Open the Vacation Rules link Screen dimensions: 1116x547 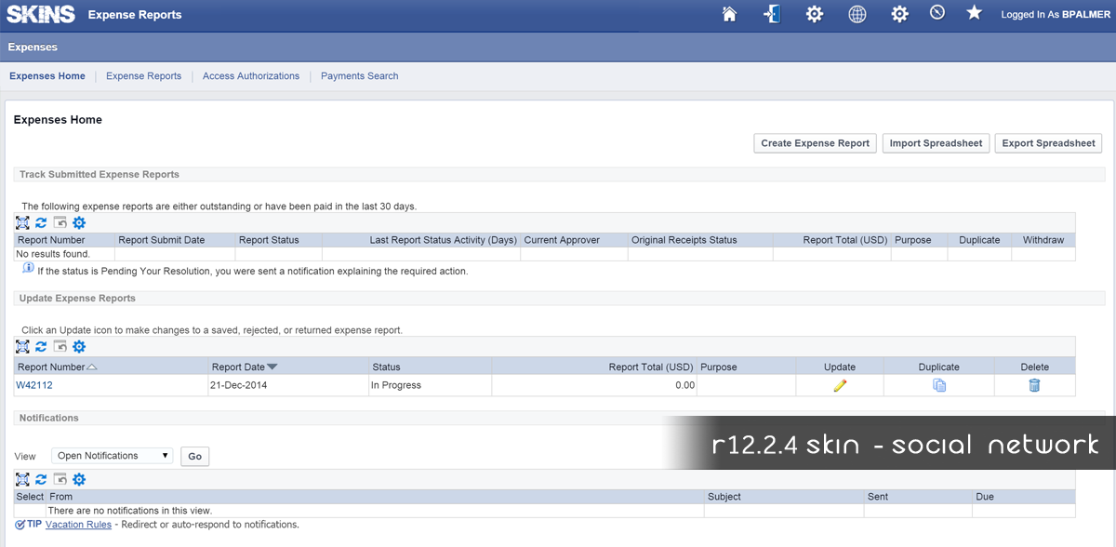click(78, 525)
